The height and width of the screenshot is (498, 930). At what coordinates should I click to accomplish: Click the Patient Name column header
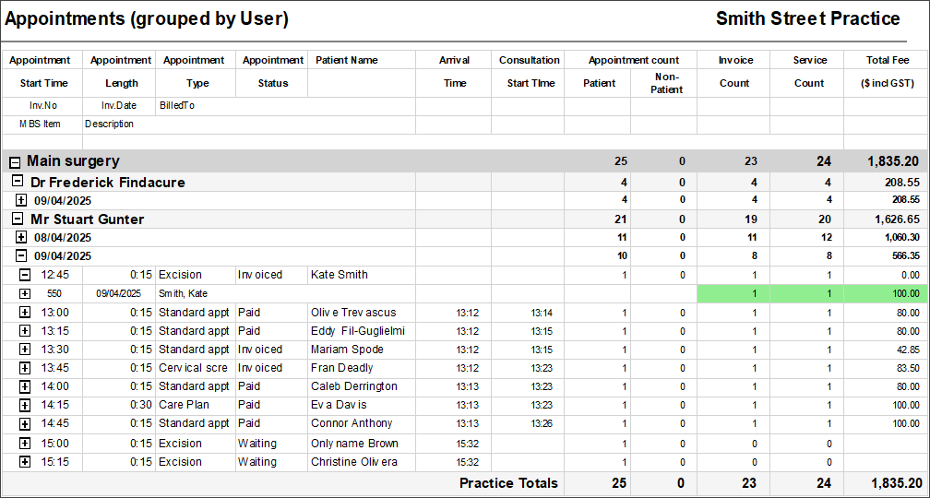347,60
